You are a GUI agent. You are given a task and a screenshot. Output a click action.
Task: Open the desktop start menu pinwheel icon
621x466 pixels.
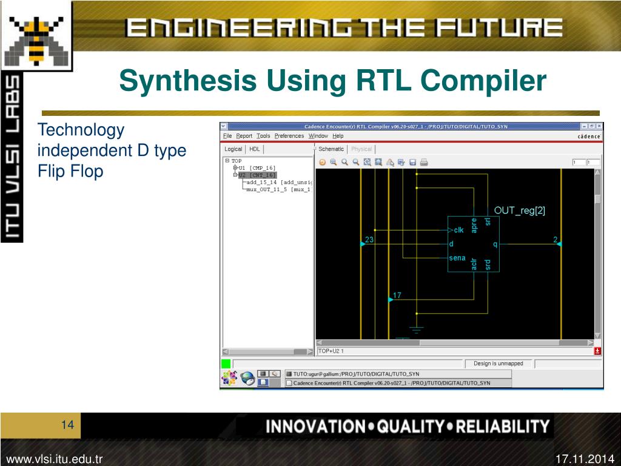pyautogui.click(x=229, y=379)
